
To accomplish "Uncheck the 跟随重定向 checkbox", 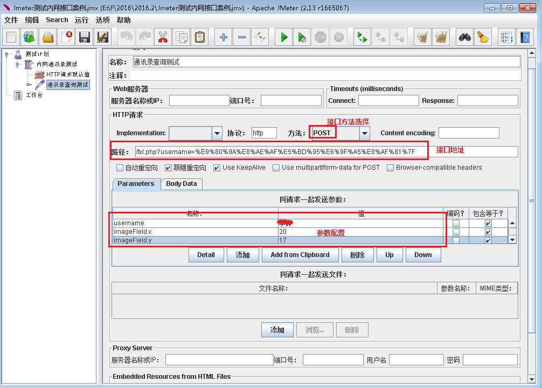I will pos(168,168).
